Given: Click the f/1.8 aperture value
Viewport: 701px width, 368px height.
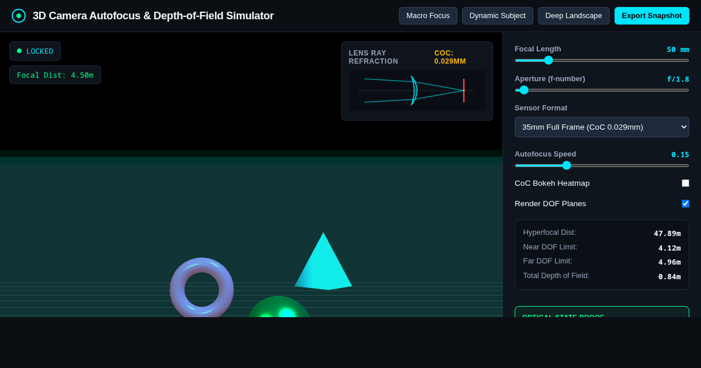Looking at the screenshot, I should (678, 79).
